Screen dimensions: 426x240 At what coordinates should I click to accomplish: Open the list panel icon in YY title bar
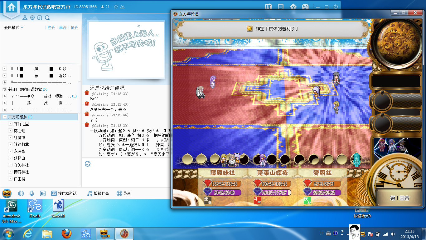pyautogui.click(x=281, y=7)
